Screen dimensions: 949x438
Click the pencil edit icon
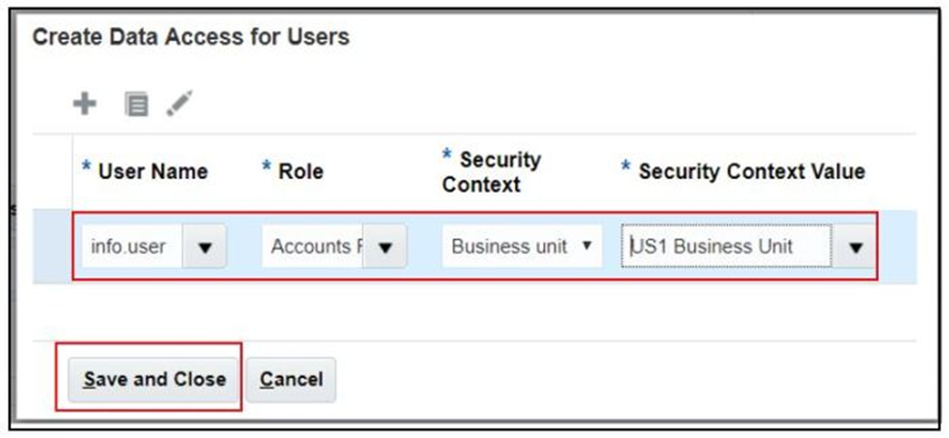pyautogui.click(x=180, y=103)
